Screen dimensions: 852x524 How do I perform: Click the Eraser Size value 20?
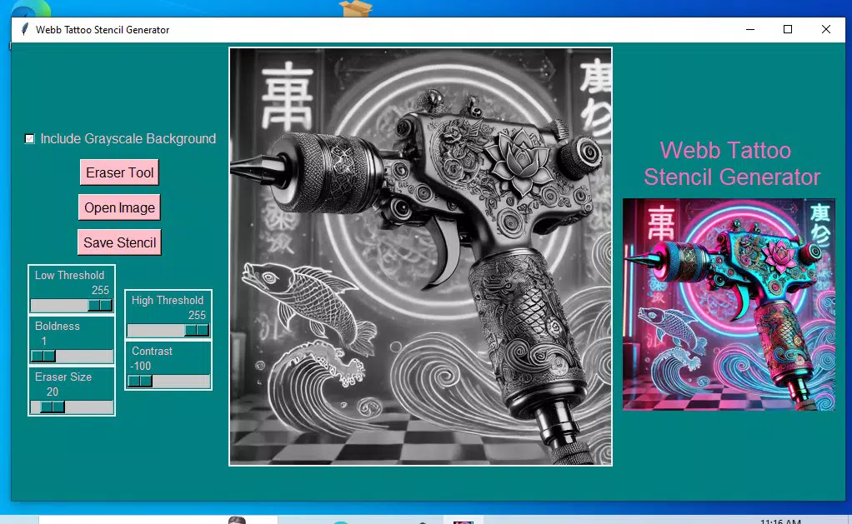[x=53, y=392]
